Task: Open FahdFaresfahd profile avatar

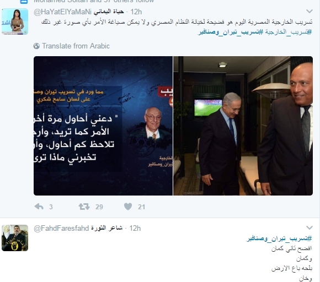Action: 15,238
